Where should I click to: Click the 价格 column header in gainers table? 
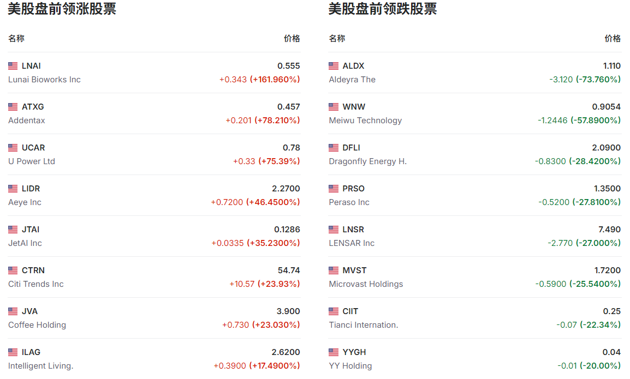tap(292, 39)
